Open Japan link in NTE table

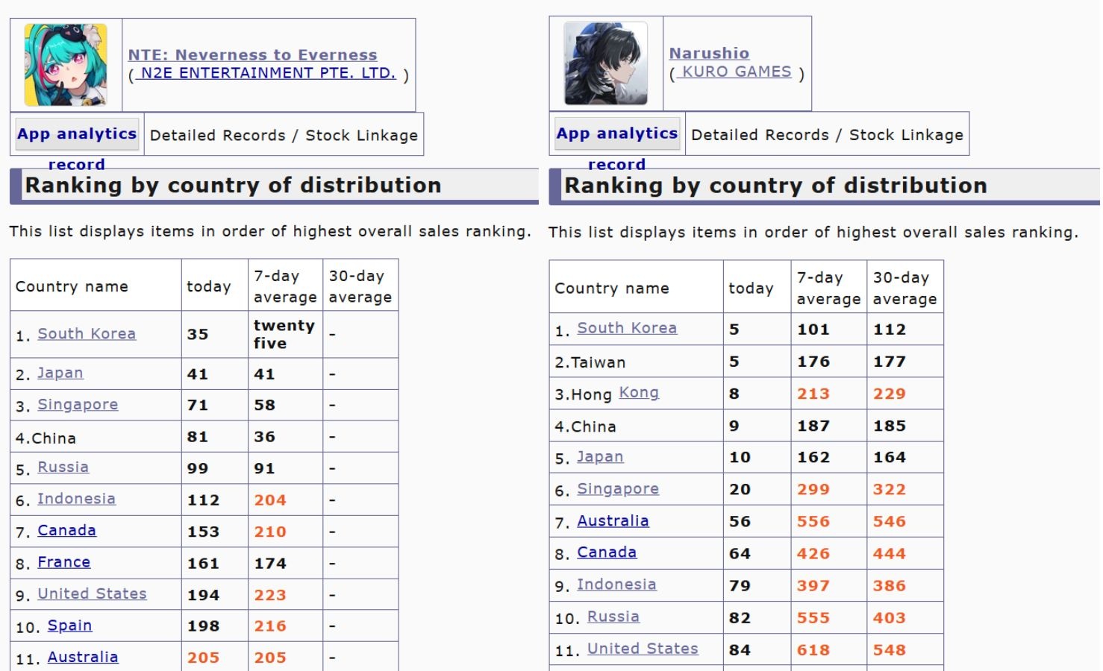[x=60, y=373]
